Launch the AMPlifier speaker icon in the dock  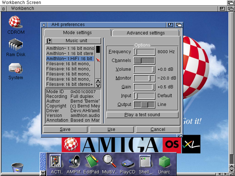point(75,164)
